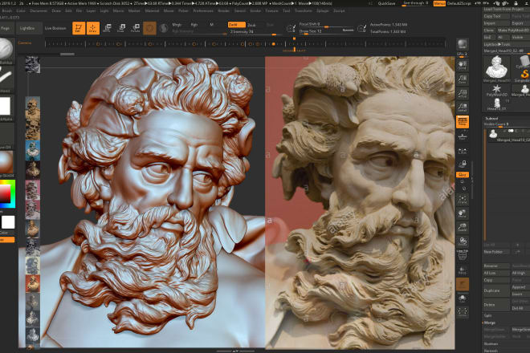This screenshot has height=353, width=530.
Task: Open the Material menu
Action: (152, 10)
